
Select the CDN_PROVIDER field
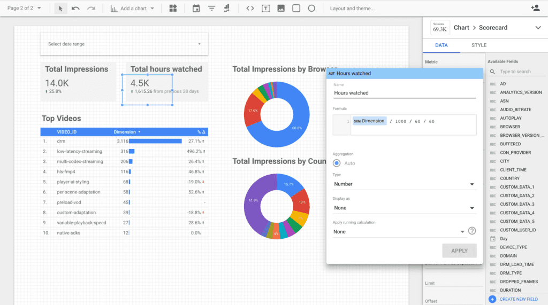coord(516,153)
